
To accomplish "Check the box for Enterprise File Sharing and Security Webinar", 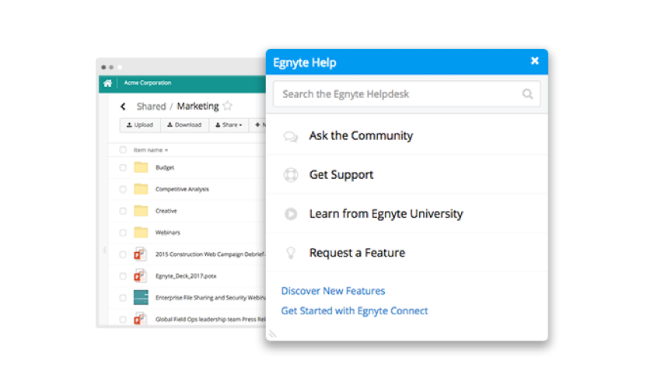I will (x=123, y=298).
